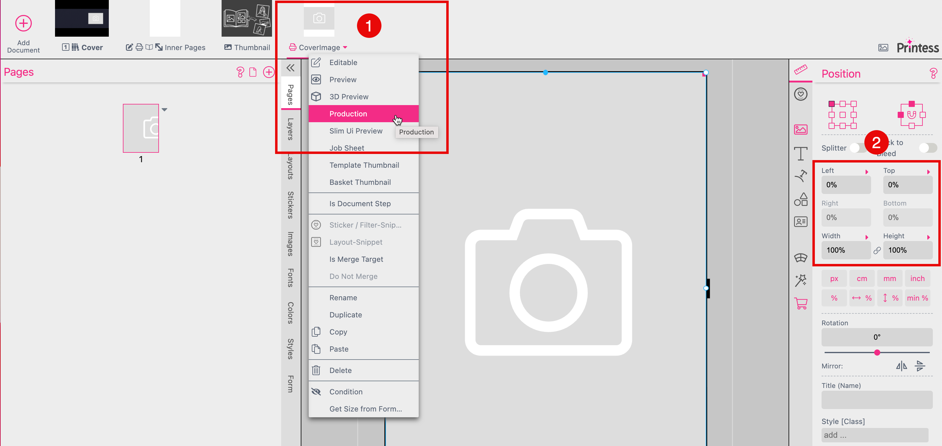Toggle the Splitter switch

click(858, 148)
